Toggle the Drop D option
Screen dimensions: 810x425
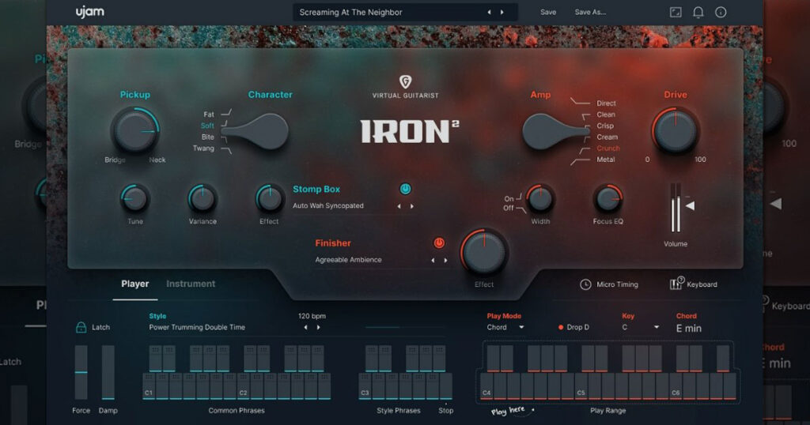pyautogui.click(x=573, y=328)
